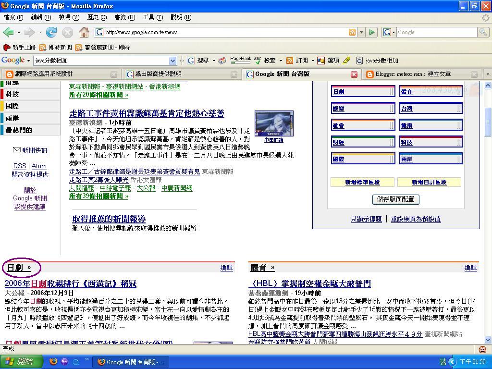Open the news thumbnail above 中國評論
The width and height of the screenshot is (492, 369).
pyautogui.click(x=274, y=123)
